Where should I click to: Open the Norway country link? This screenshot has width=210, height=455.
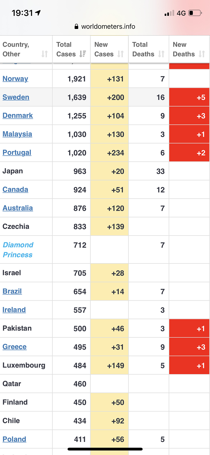point(15,79)
